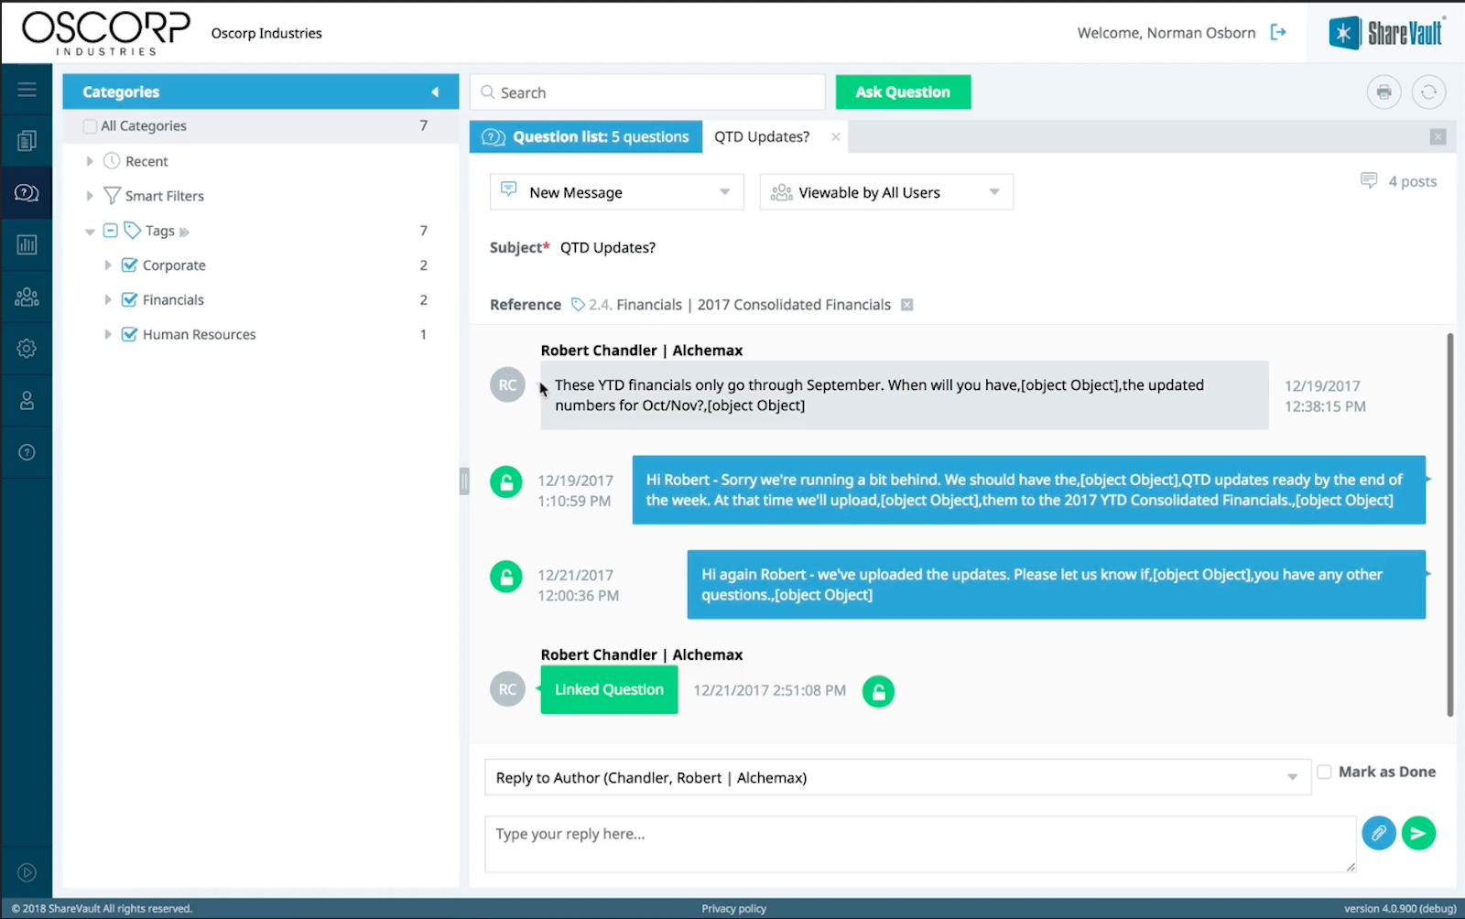Select the reply starting Hi again Robert
1465x919 pixels.
tap(1057, 584)
